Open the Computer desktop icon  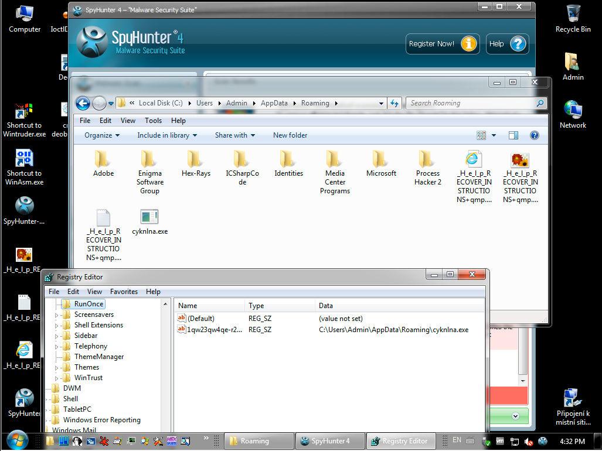[x=24, y=19]
